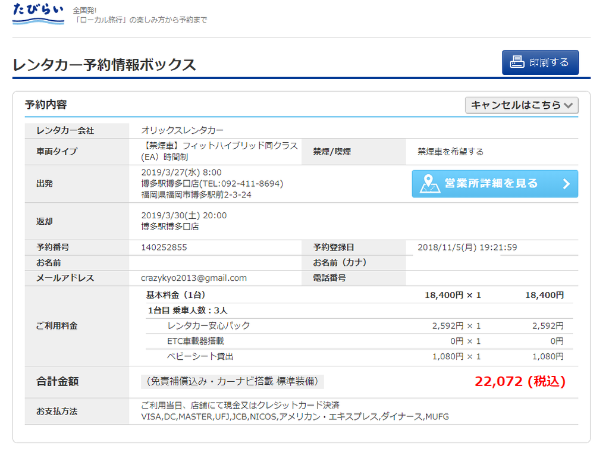
Task: Click the ETC車載器搭載 line item
Action: pos(195,341)
